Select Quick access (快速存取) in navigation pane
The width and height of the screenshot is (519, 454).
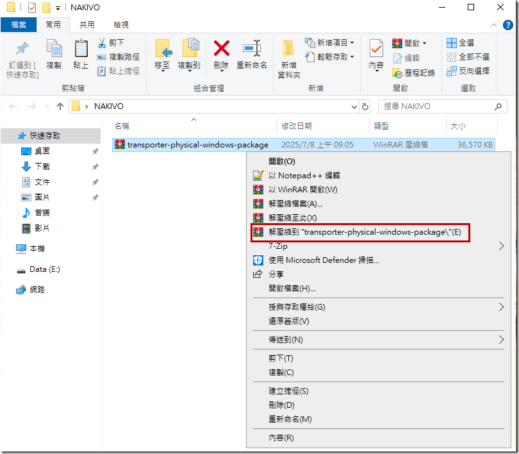(x=51, y=136)
